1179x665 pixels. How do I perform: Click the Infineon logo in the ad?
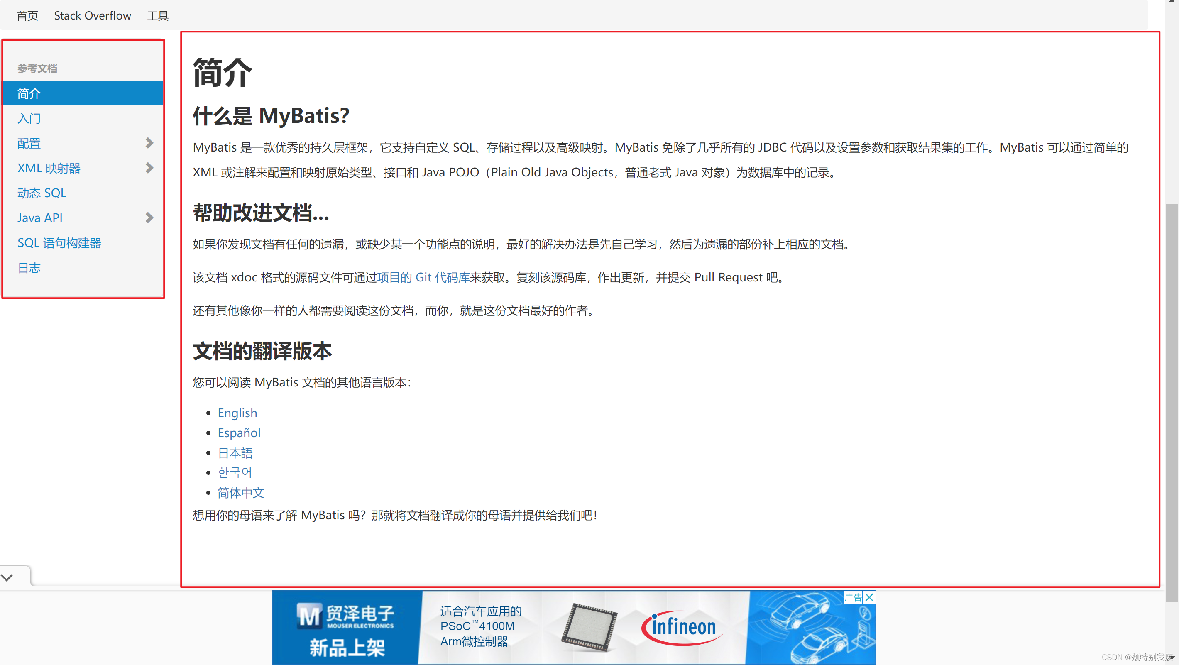pyautogui.click(x=682, y=627)
